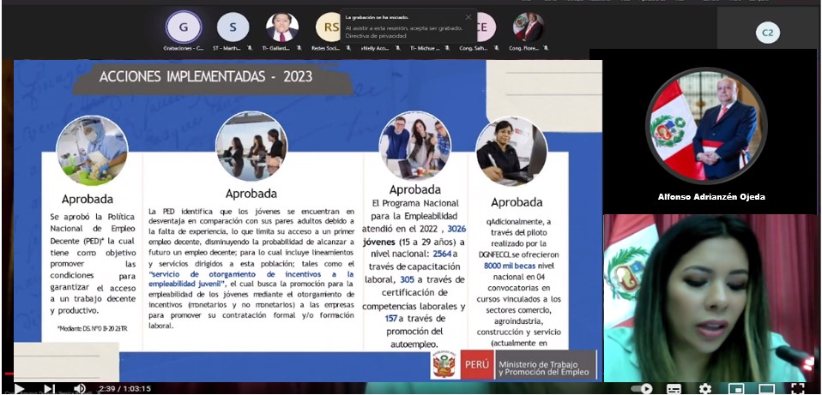This screenshot has width=822, height=395.
Task: Close the recording started notification
Action: coord(468,17)
